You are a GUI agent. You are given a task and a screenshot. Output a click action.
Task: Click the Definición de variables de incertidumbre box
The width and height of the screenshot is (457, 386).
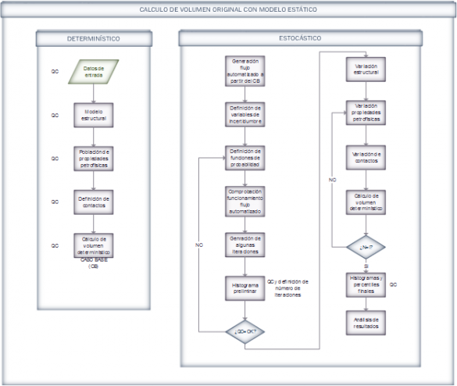(x=245, y=115)
